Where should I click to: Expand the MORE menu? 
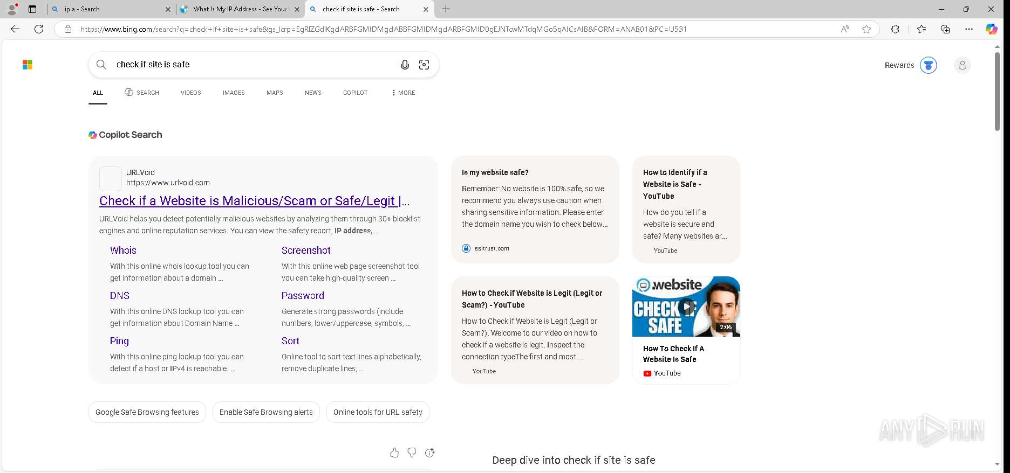coord(404,93)
